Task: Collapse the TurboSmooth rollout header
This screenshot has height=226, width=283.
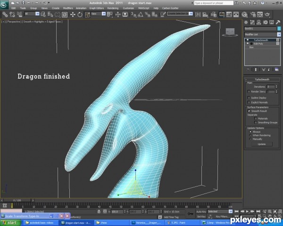Action: pyautogui.click(x=262, y=80)
